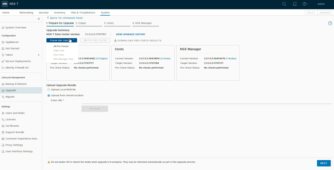Open Backup & Restore in sidebar
This screenshot has height=170, width=334.
point(16,84)
